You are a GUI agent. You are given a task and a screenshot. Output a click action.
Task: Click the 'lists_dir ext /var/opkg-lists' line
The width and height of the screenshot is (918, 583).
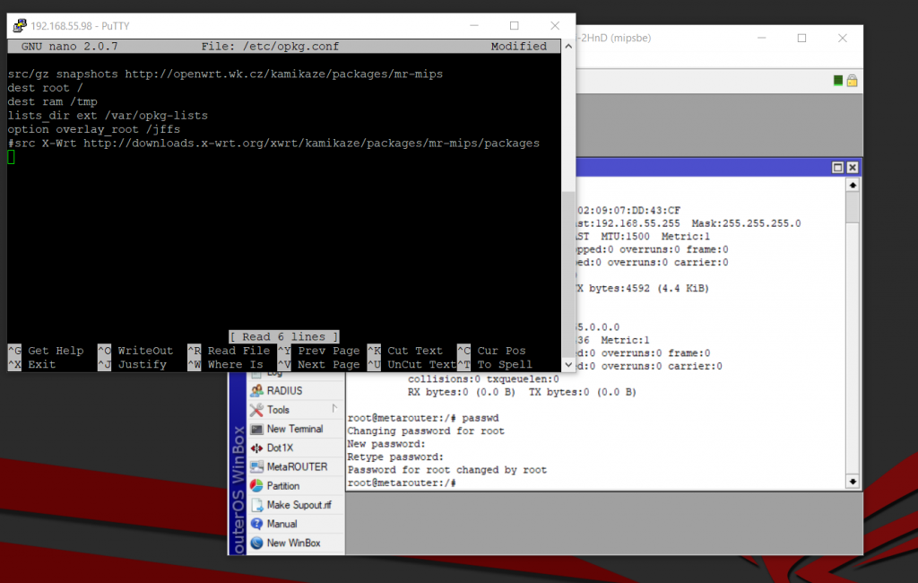point(108,116)
